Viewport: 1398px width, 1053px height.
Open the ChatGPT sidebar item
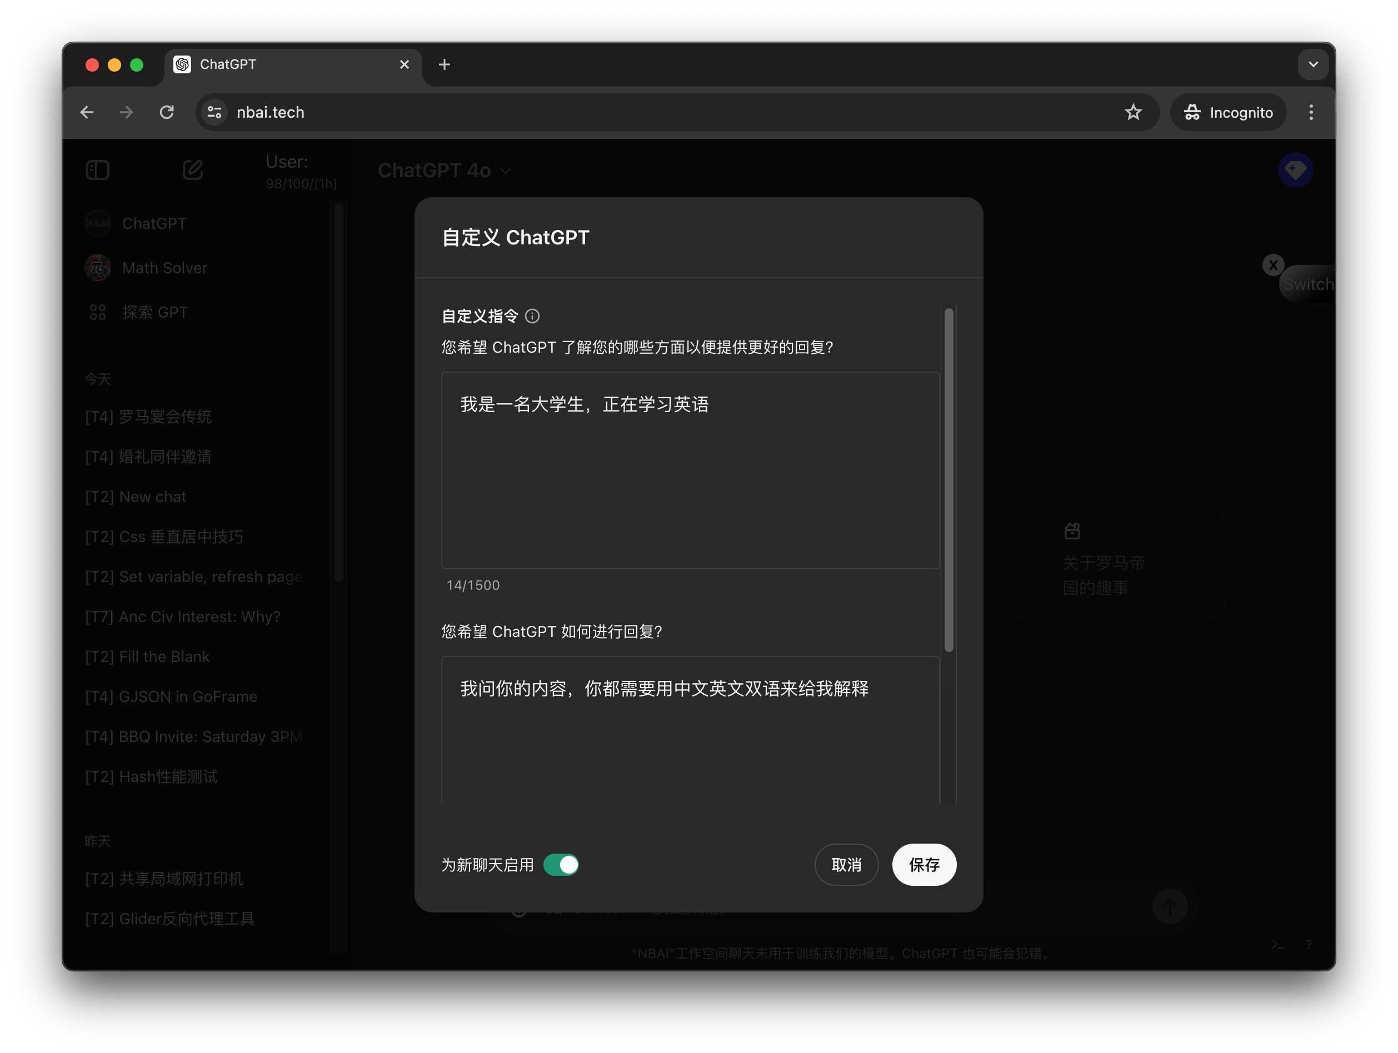click(154, 224)
